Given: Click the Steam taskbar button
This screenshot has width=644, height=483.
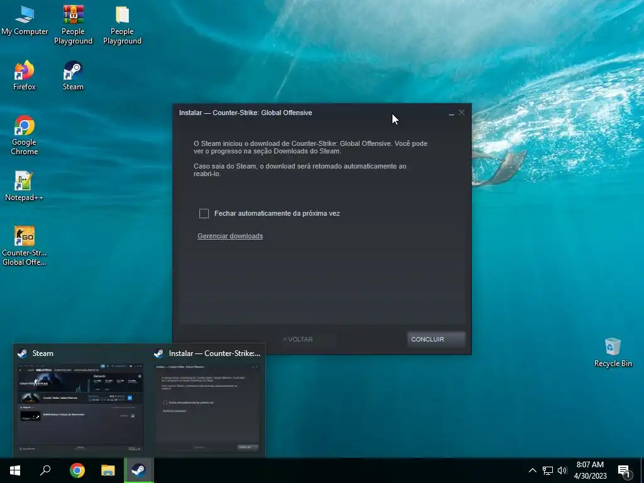Looking at the screenshot, I should tap(139, 470).
